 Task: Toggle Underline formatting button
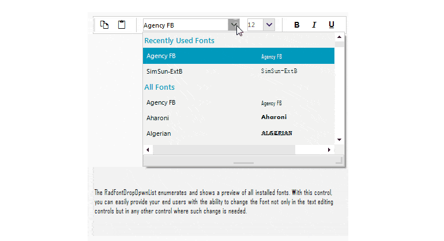(332, 25)
